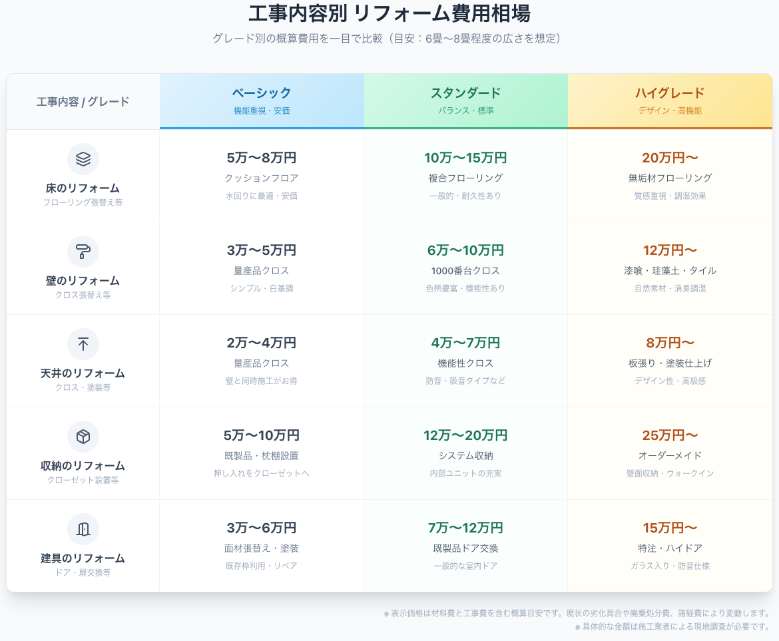Click the 天井のリフォーム row label
This screenshot has width=779, height=641.
click(83, 373)
